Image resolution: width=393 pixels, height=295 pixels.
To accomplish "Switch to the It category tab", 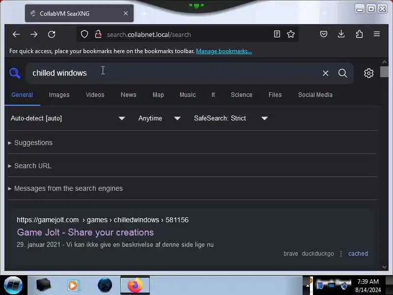I will click(213, 95).
